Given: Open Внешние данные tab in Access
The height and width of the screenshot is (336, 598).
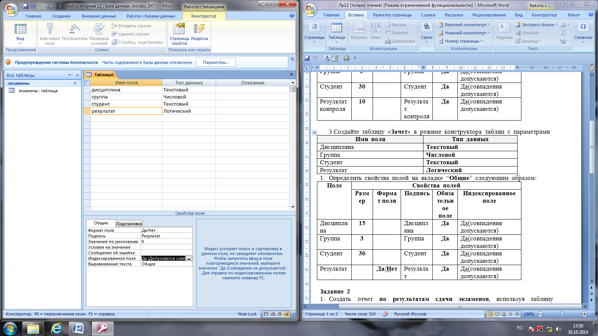Looking at the screenshot, I should click(x=99, y=16).
